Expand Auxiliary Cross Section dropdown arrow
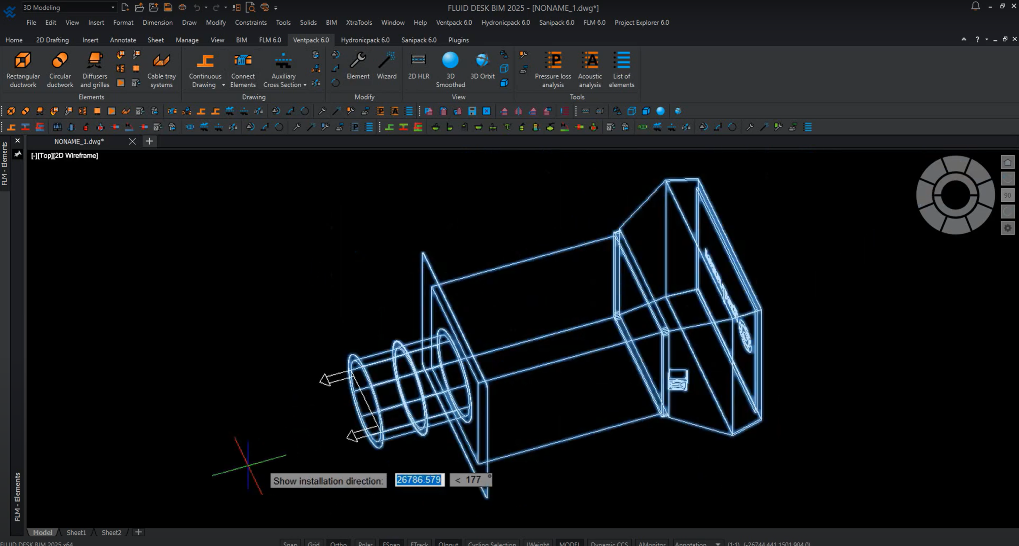Viewport: 1019px width, 546px height. 305,85
